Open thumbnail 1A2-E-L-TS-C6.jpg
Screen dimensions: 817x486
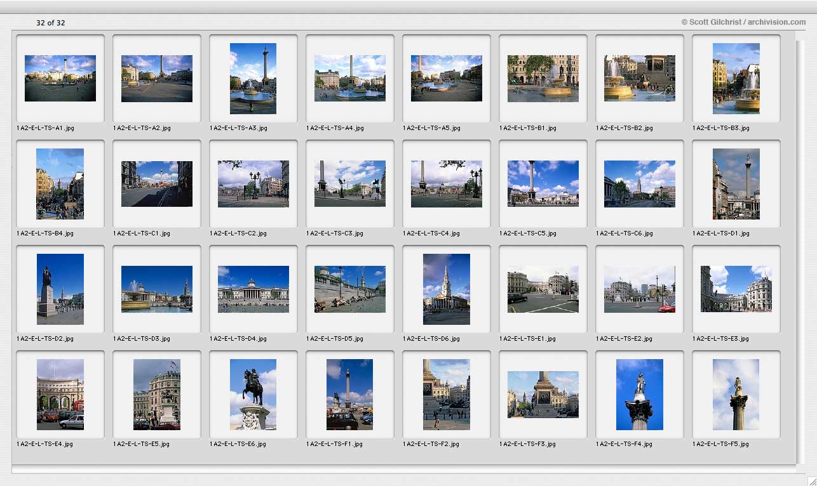(640, 183)
